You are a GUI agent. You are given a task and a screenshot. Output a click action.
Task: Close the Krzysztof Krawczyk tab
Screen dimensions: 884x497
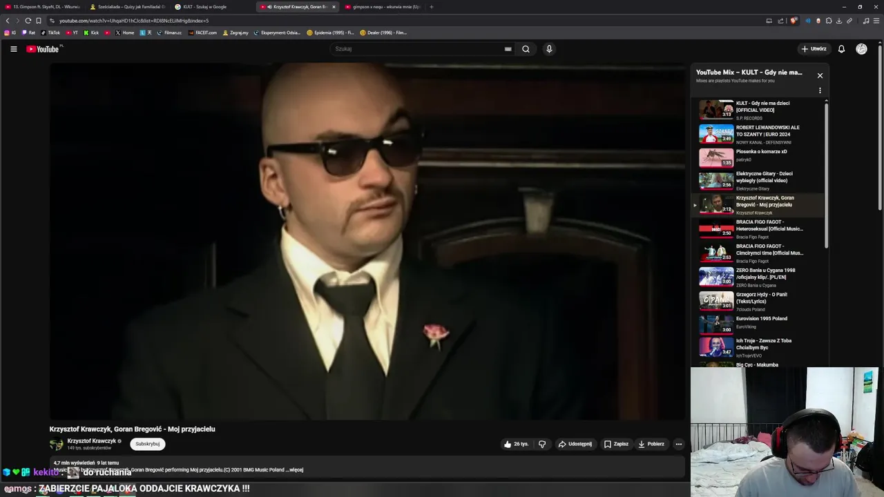pos(334,7)
